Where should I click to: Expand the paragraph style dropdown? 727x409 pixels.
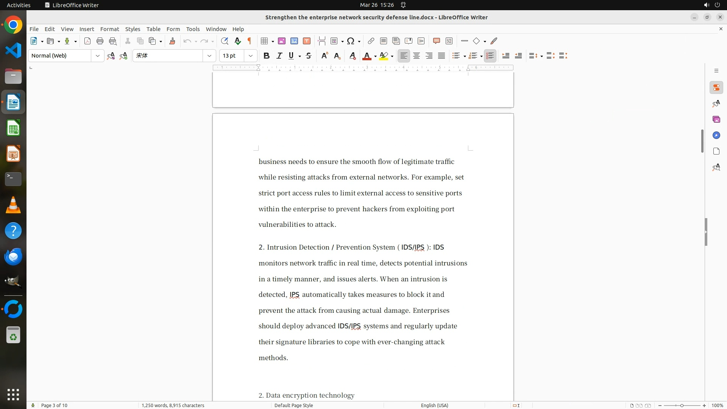pos(97,56)
